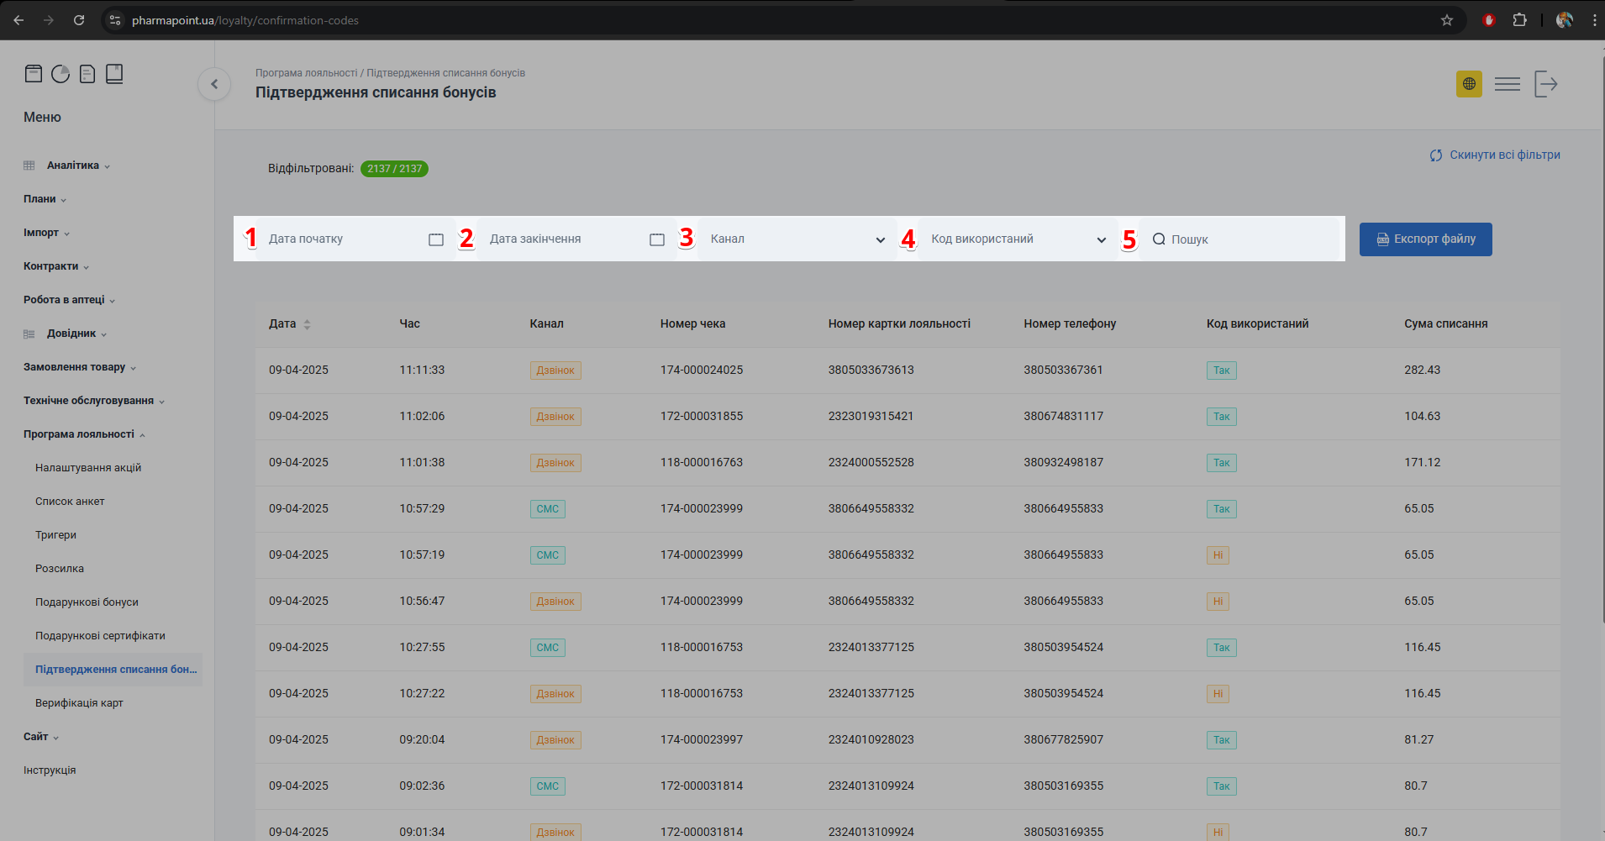The height and width of the screenshot is (841, 1605).
Task: Click the Пошук search input field
Action: pos(1244,239)
